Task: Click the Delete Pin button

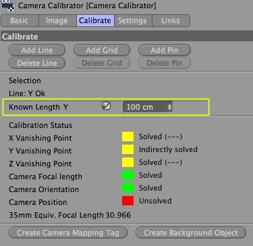Action: (165, 63)
